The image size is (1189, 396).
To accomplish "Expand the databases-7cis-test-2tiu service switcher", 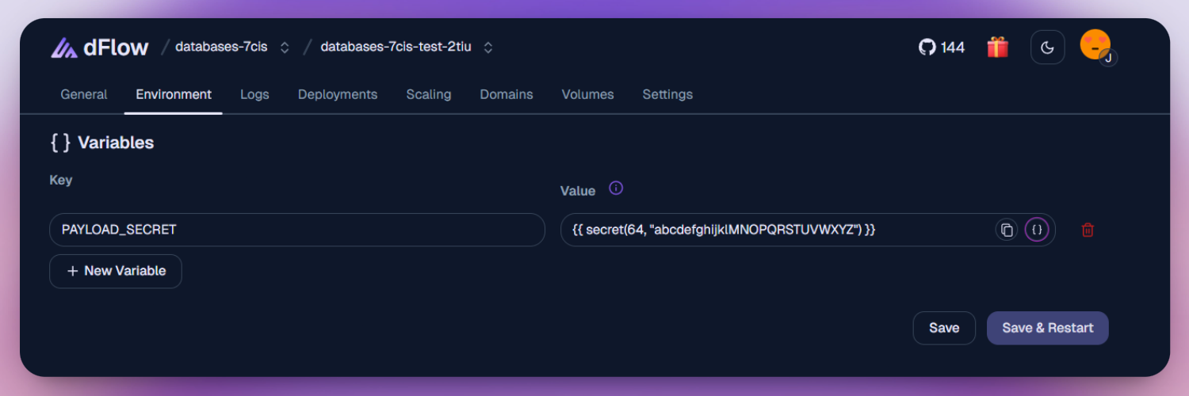I will [x=488, y=48].
